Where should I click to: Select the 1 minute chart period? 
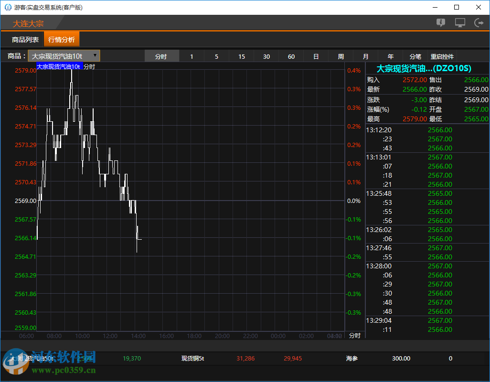[x=192, y=56]
